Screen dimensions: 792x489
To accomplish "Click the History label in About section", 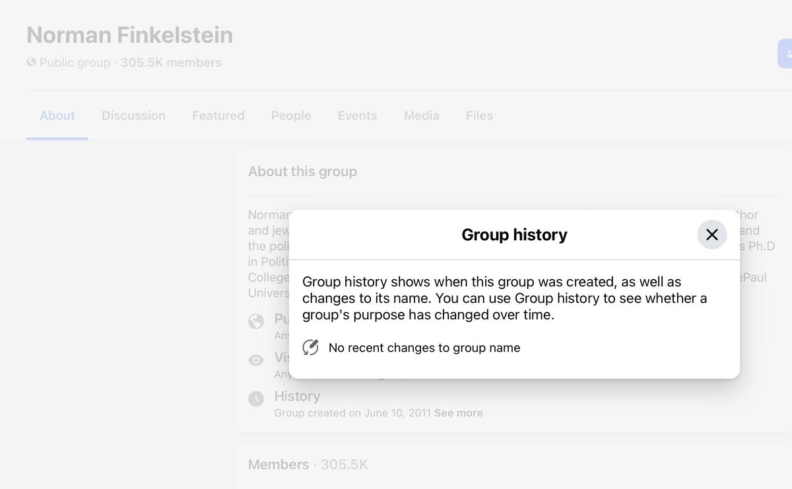I will pos(297,396).
